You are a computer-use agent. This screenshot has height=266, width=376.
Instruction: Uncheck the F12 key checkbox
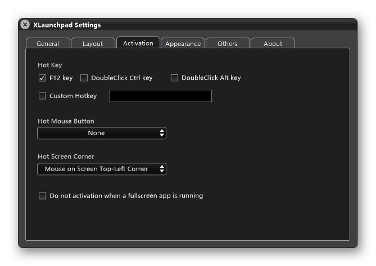click(43, 78)
